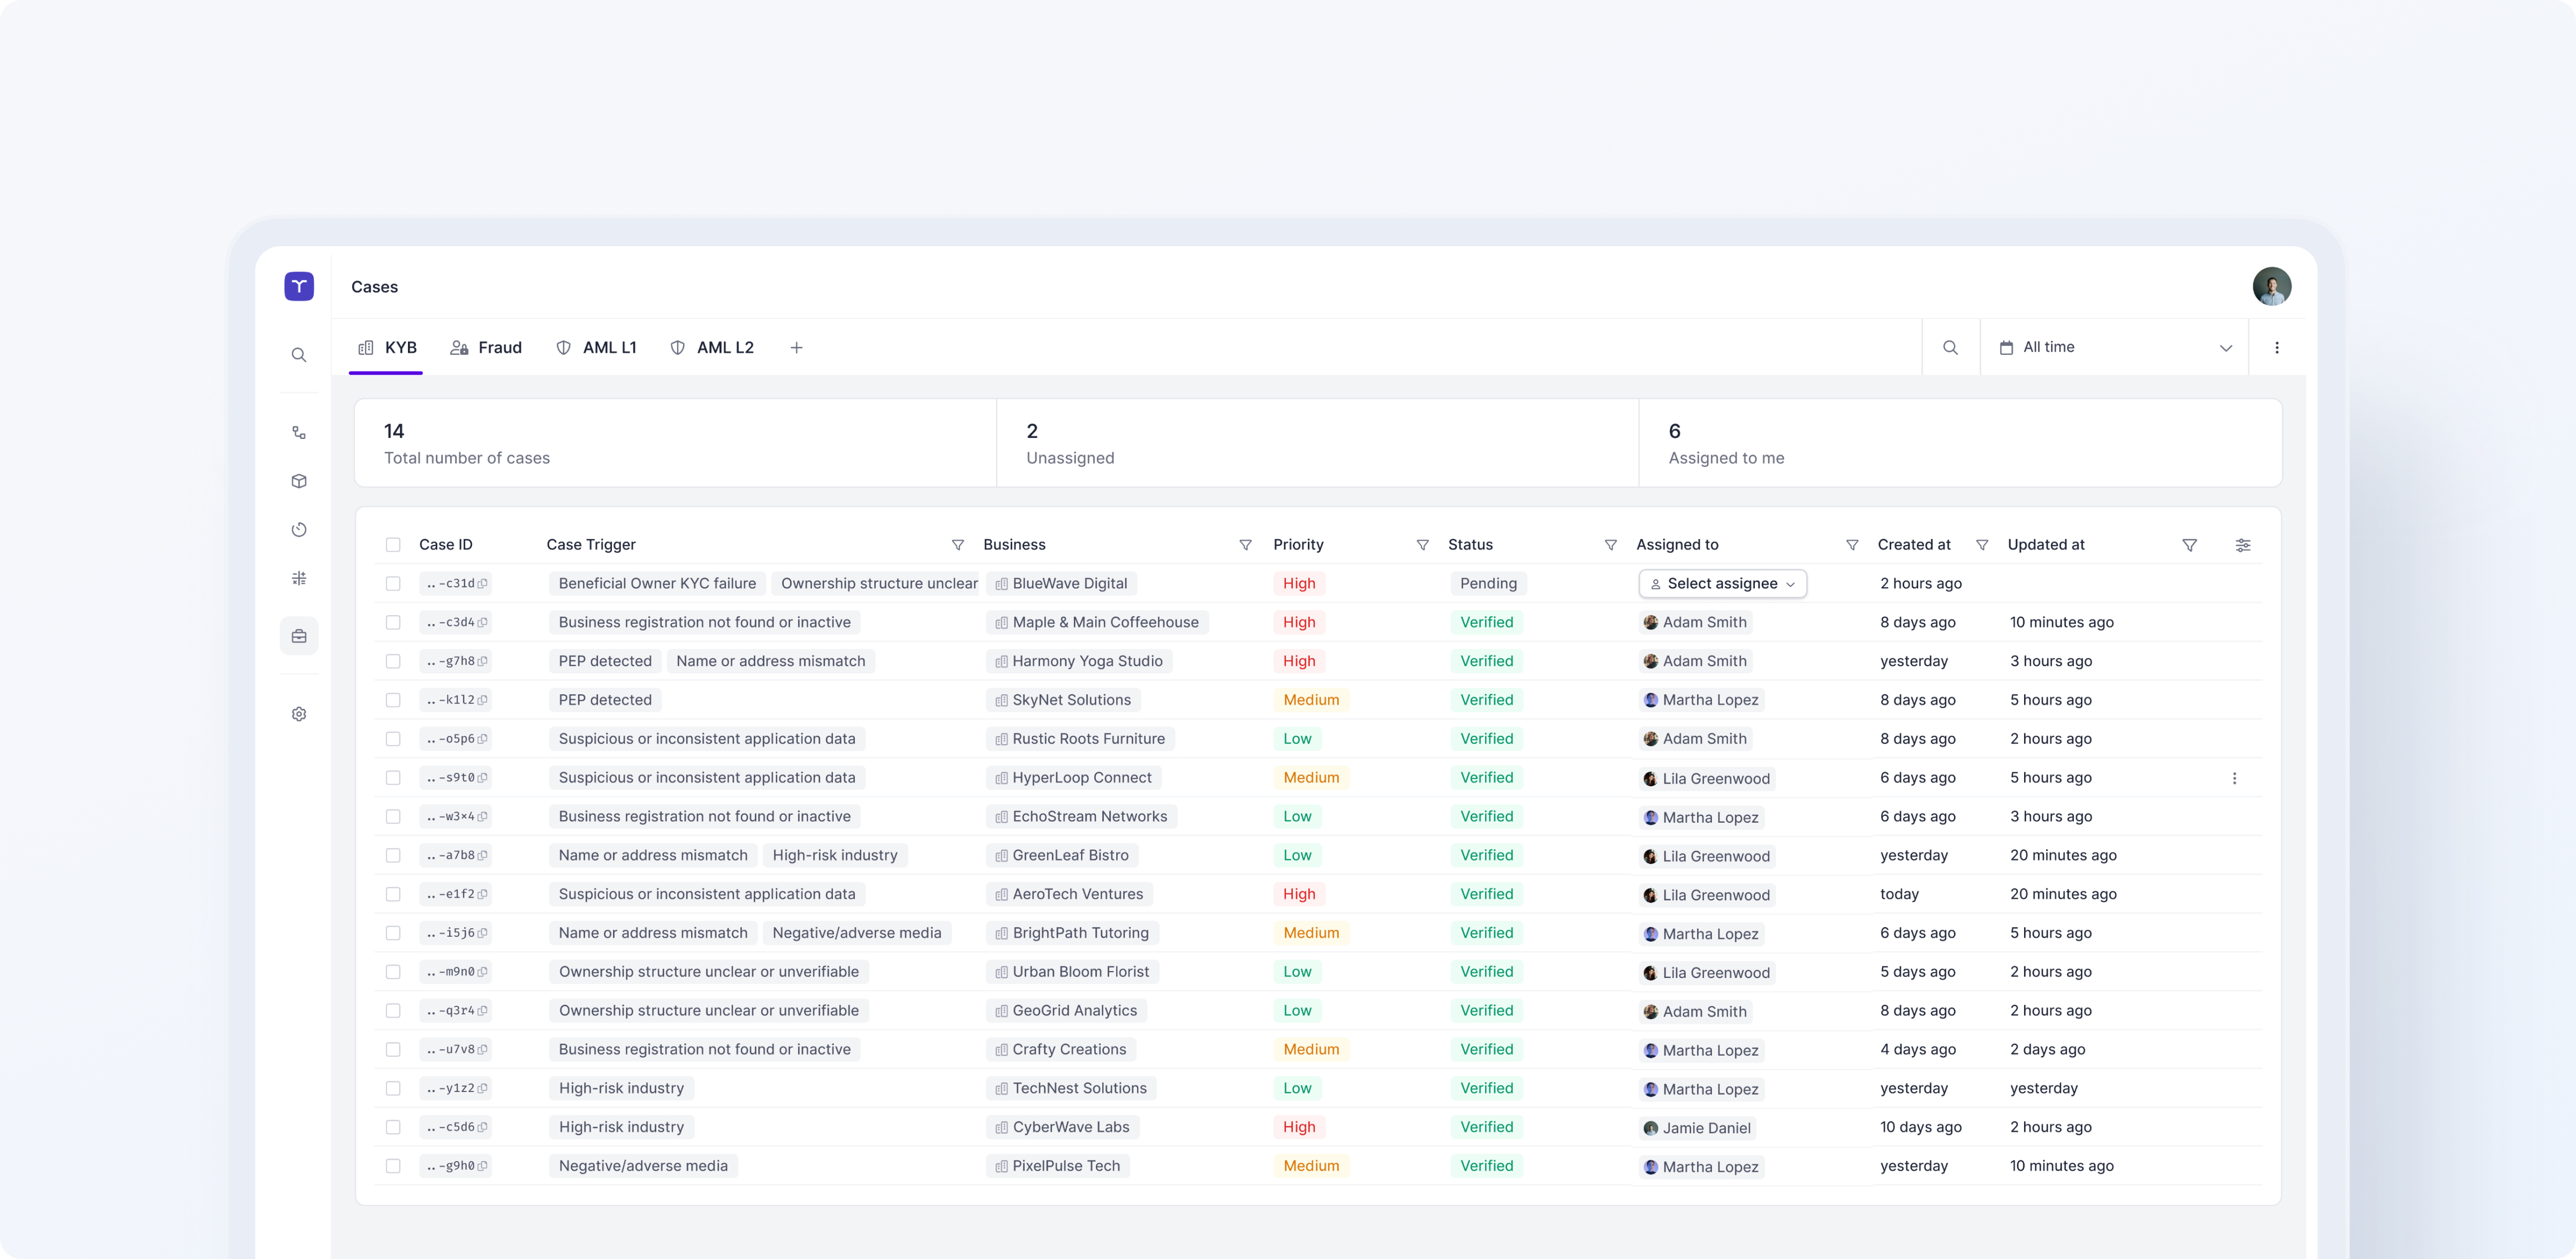Open the history clock sidebar icon
Viewport: 2576px width, 1259px height.
click(298, 530)
